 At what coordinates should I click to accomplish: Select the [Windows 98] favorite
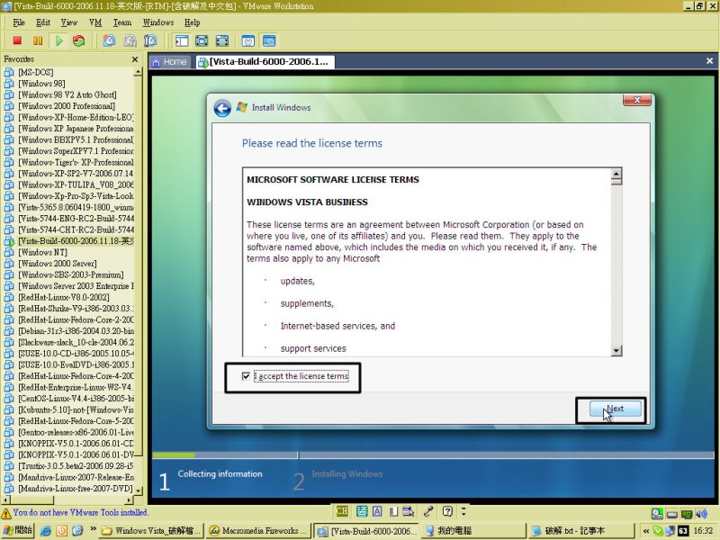(x=41, y=84)
